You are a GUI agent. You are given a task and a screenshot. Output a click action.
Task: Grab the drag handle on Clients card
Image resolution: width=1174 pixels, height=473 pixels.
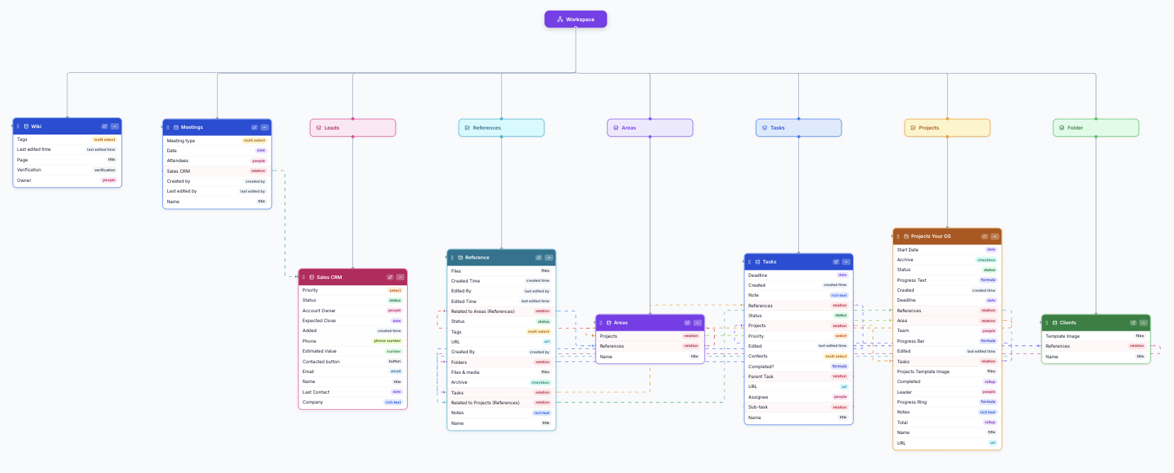pos(1046,323)
